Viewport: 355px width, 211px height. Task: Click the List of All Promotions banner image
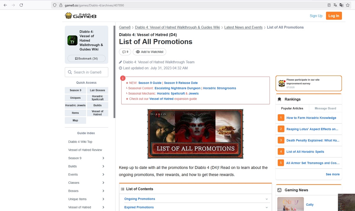pyautogui.click(x=195, y=134)
